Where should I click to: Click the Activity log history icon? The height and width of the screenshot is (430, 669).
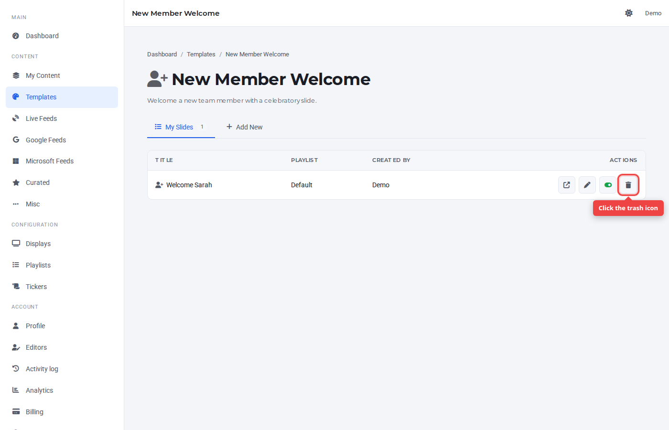coord(16,369)
